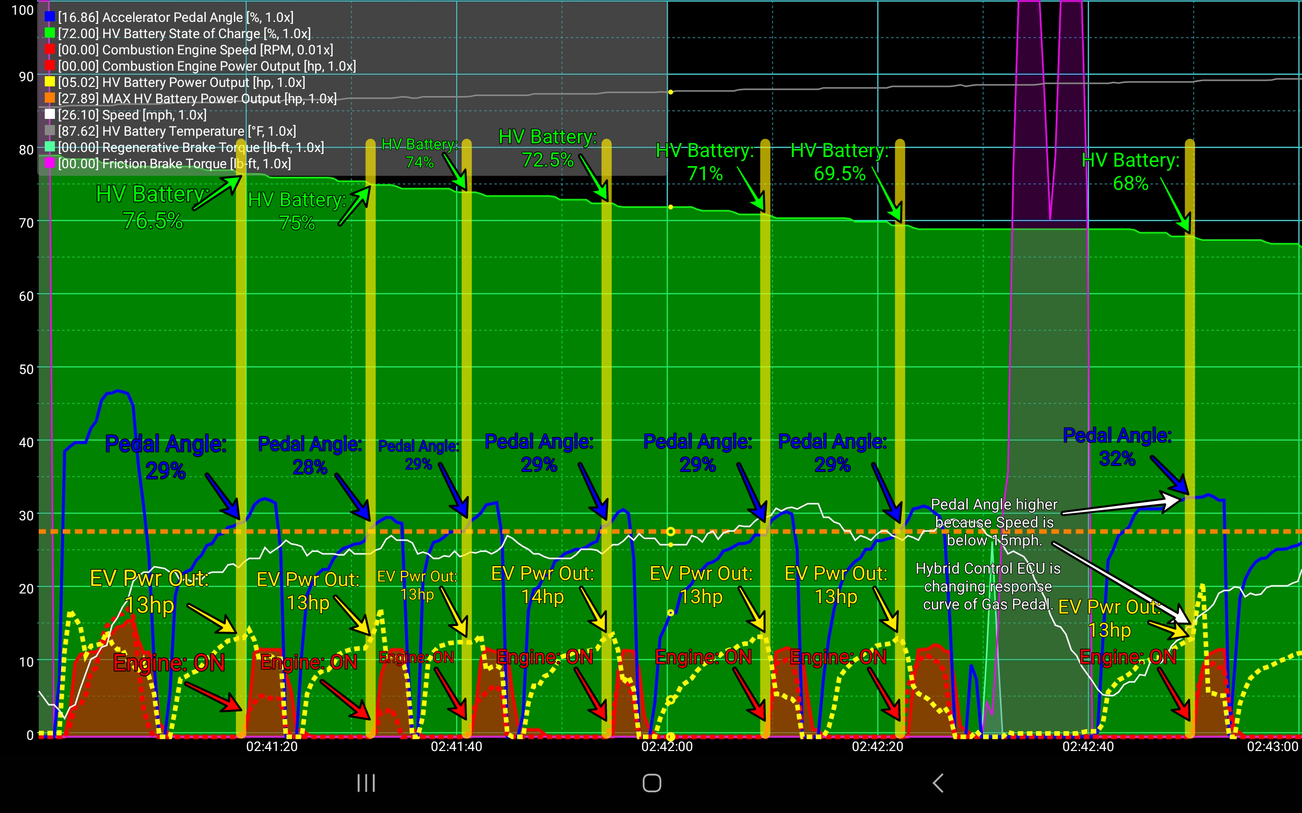Screen dimensions: 1302x813
Task: Click the 02:41:20 time axis label
Action: 272,746
